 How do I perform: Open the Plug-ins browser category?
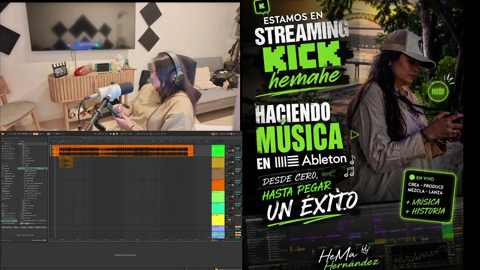coord(7,186)
